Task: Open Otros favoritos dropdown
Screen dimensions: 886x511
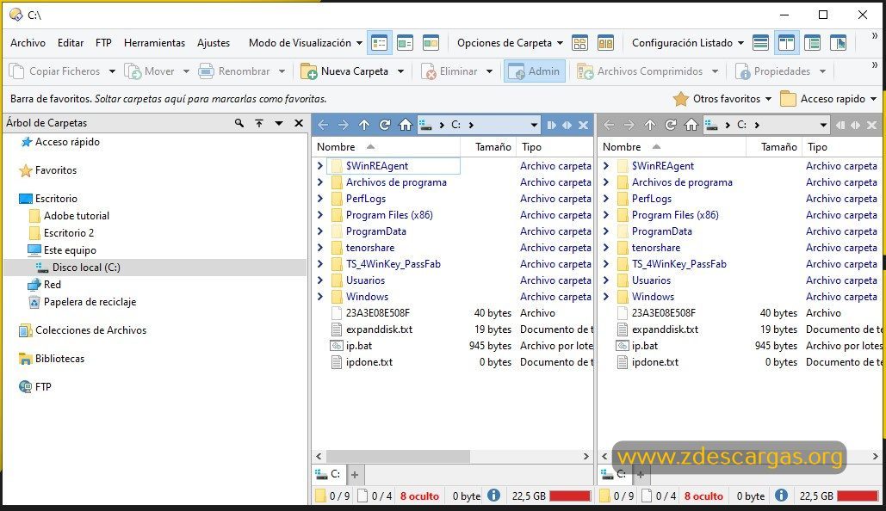Action: click(722, 99)
